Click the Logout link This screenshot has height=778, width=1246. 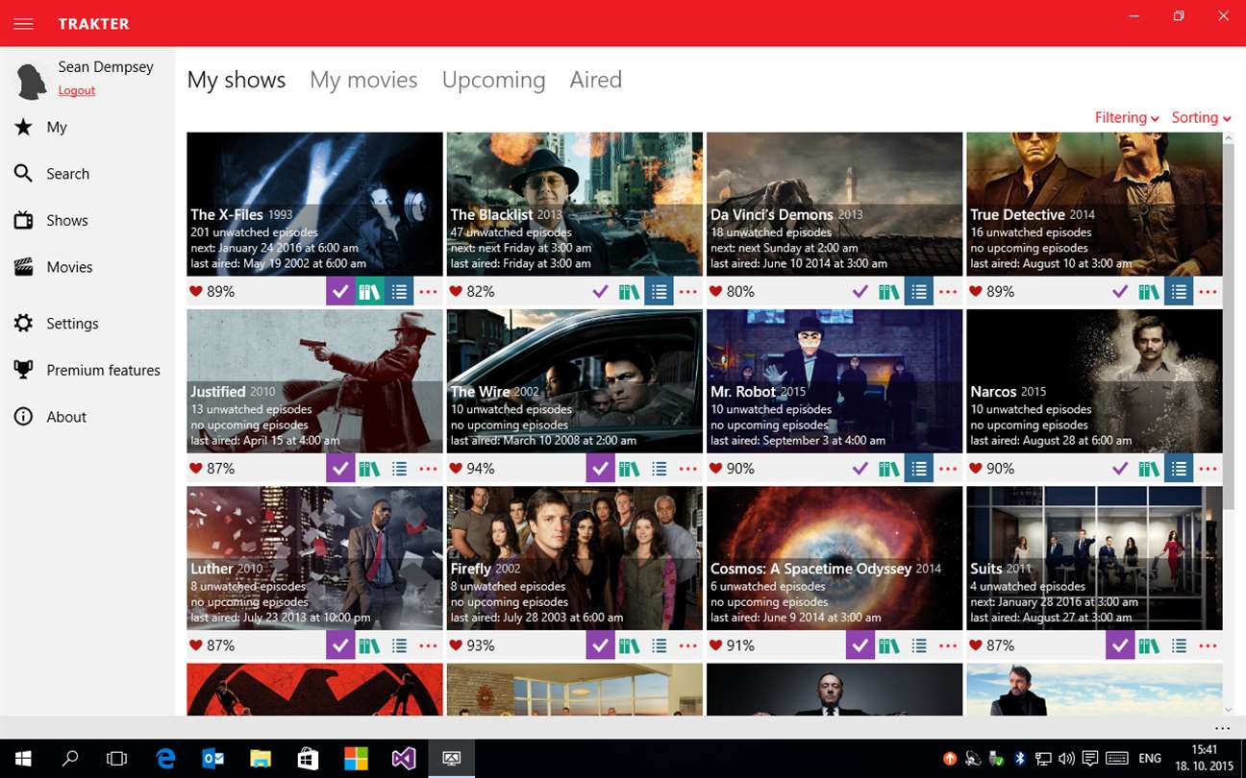pos(77,90)
